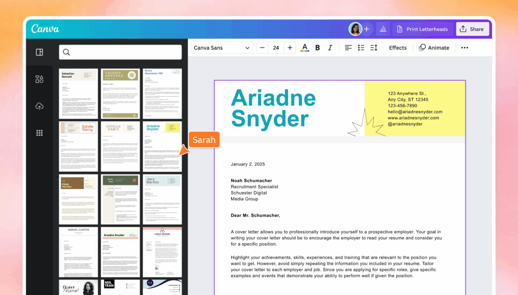Open the text color picker
This screenshot has height=295, width=518.
(x=305, y=48)
